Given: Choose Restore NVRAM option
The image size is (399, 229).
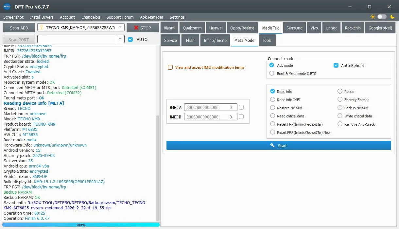Looking at the screenshot, I should 272,108.
